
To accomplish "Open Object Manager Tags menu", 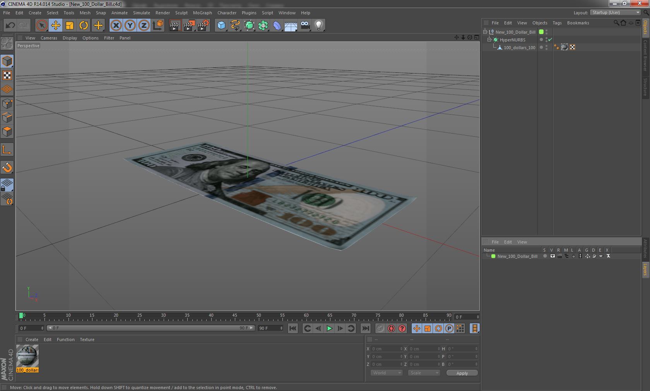I will tap(557, 23).
